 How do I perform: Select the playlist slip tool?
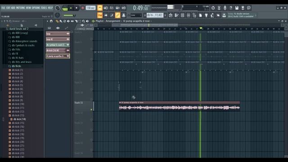(x=72, y=21)
